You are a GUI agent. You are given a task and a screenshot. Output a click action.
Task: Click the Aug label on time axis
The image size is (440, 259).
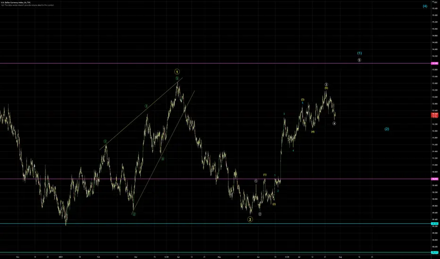(340, 257)
